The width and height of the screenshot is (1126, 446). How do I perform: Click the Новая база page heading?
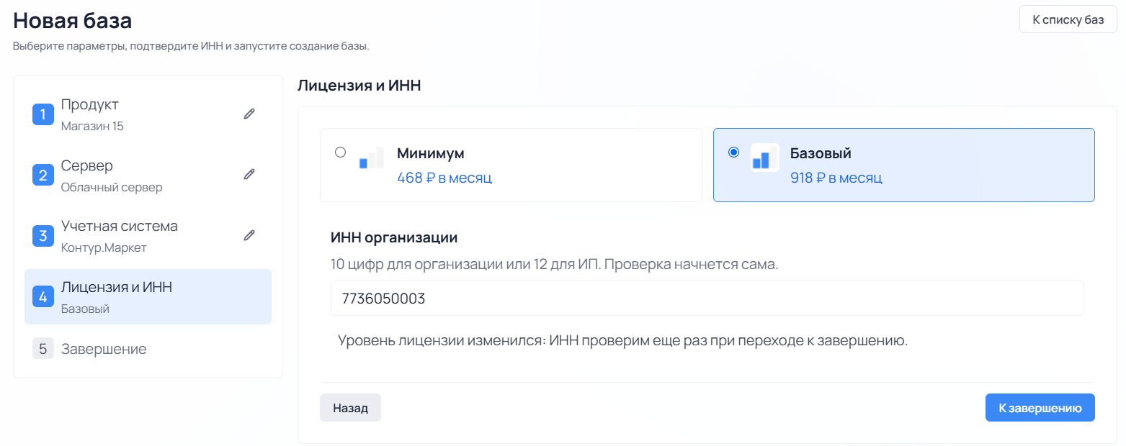point(72,20)
